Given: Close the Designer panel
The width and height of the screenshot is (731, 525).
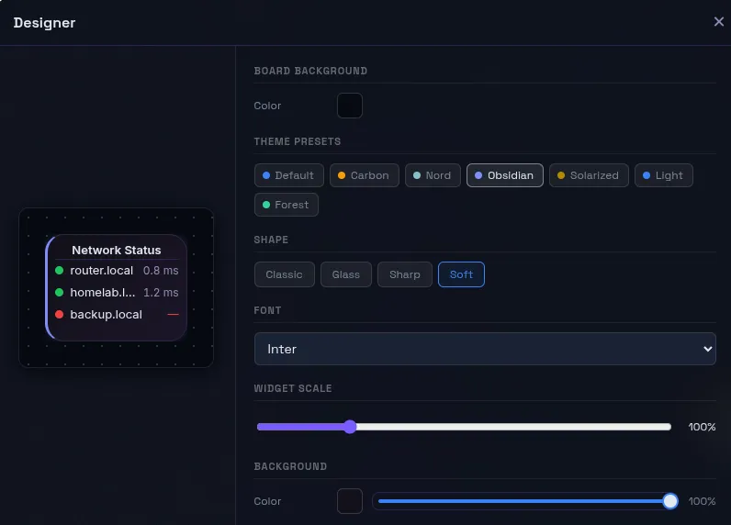Looking at the screenshot, I should coord(718,22).
